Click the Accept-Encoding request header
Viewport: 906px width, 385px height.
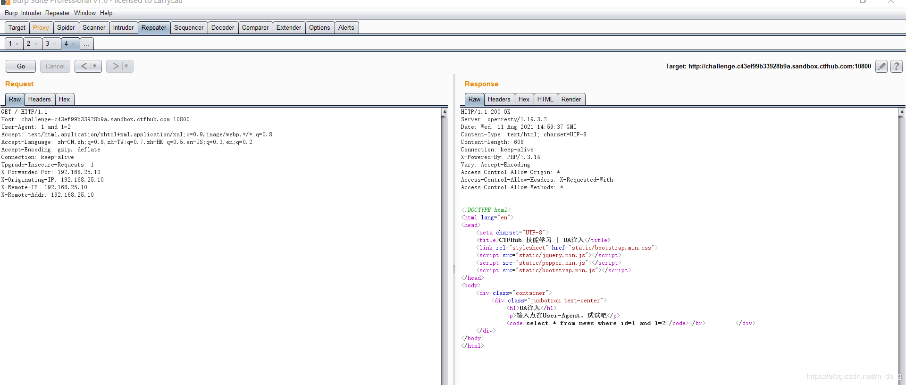point(50,150)
